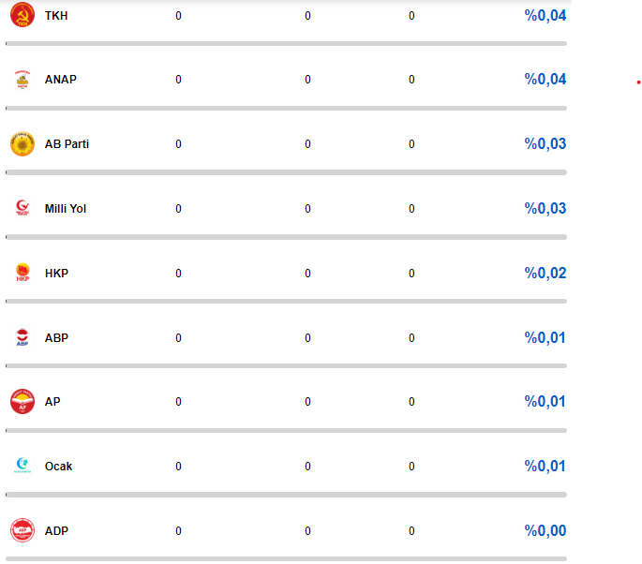Viewport: 642px width, 564px height.
Task: Click the Ocak party logo
Action: (x=22, y=466)
